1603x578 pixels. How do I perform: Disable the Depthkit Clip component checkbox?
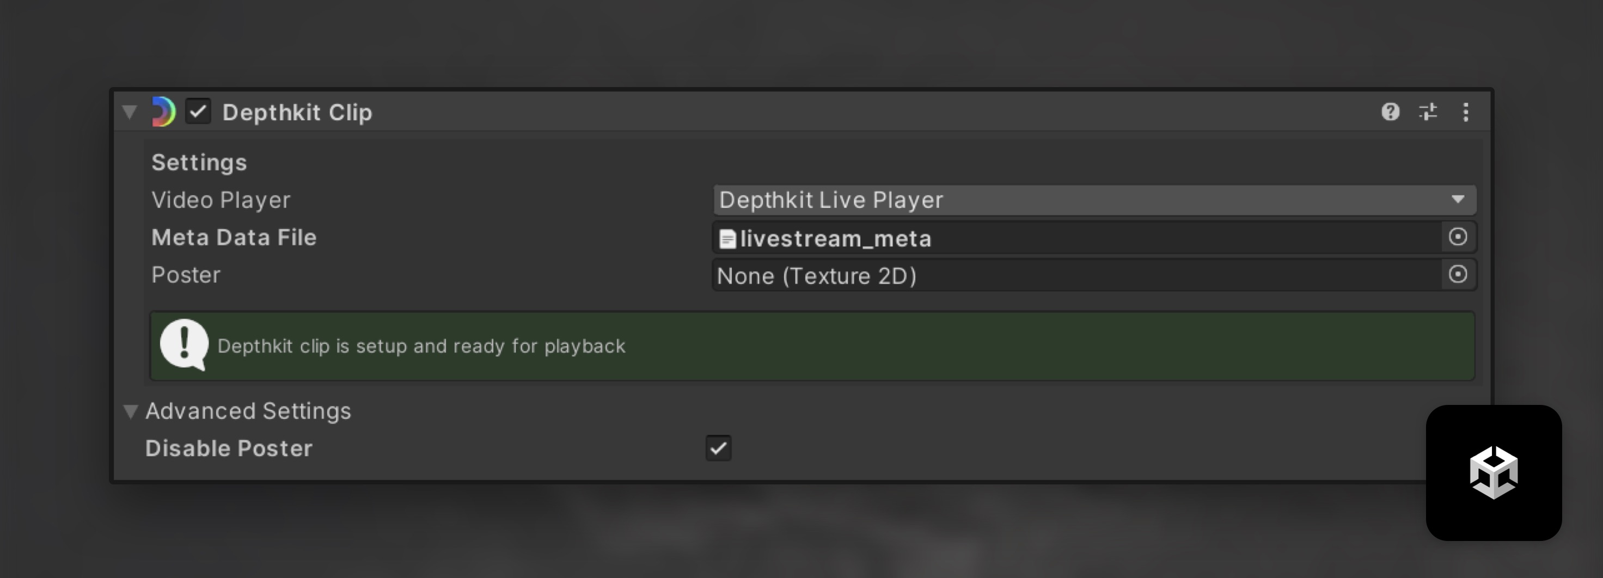(x=199, y=112)
